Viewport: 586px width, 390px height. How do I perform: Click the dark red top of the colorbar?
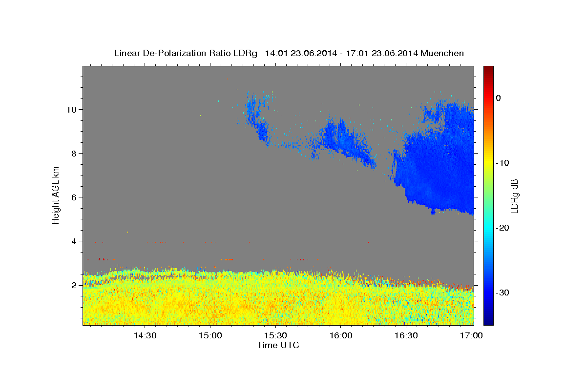click(488, 69)
